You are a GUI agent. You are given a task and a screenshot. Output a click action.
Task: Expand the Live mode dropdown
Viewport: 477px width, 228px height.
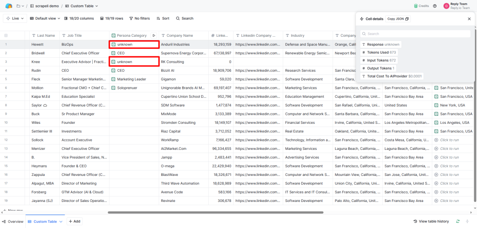click(15, 19)
